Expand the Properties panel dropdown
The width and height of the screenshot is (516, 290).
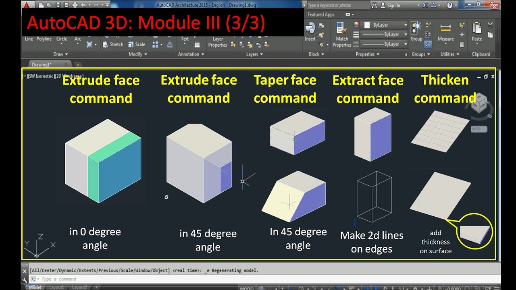coord(367,54)
